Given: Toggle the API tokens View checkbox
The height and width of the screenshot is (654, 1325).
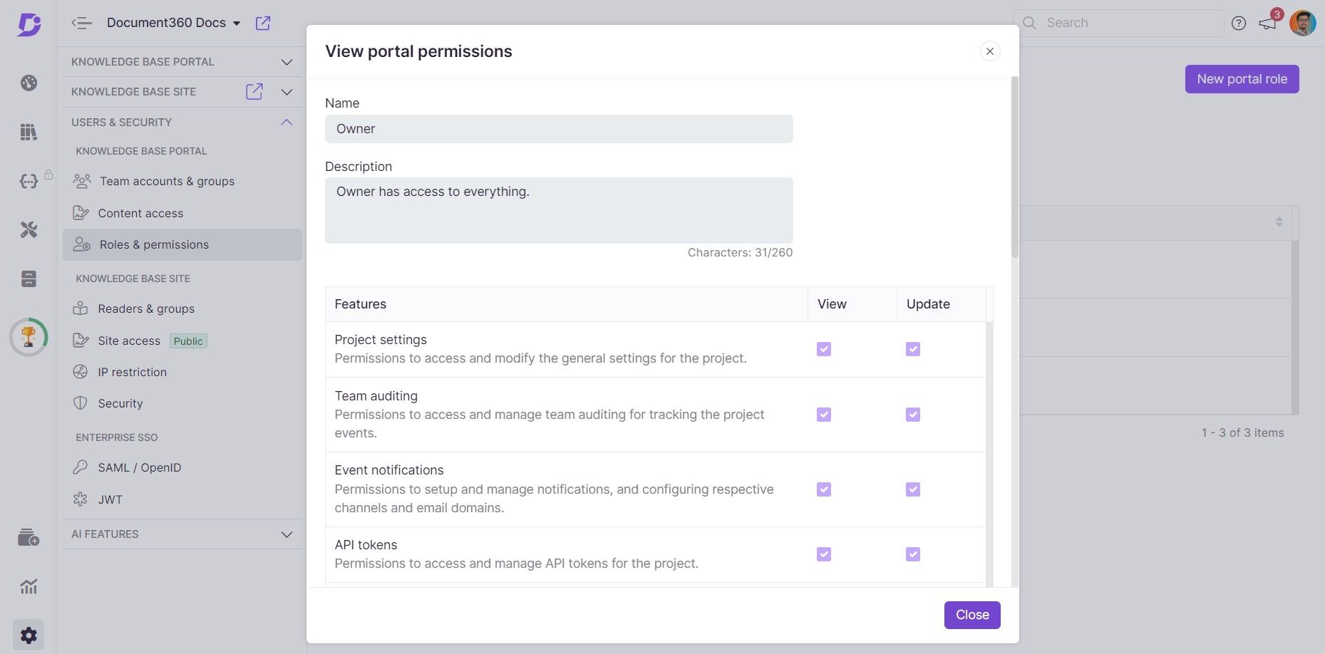Looking at the screenshot, I should click(x=824, y=554).
